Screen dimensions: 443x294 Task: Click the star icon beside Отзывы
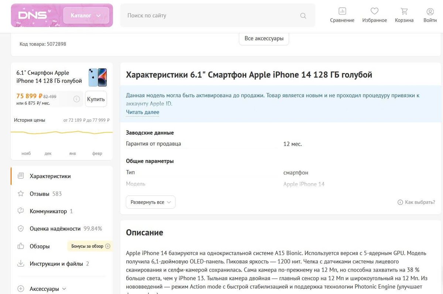(x=21, y=194)
